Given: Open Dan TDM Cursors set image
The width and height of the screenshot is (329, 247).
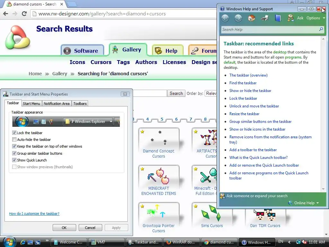Looking at the screenshot, I should point(265,215).
